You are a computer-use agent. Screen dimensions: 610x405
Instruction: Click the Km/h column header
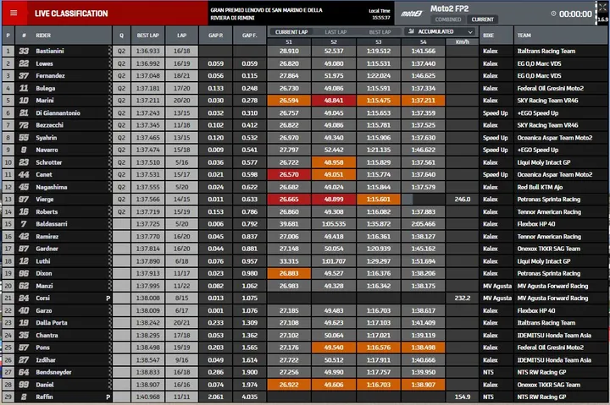click(x=463, y=42)
